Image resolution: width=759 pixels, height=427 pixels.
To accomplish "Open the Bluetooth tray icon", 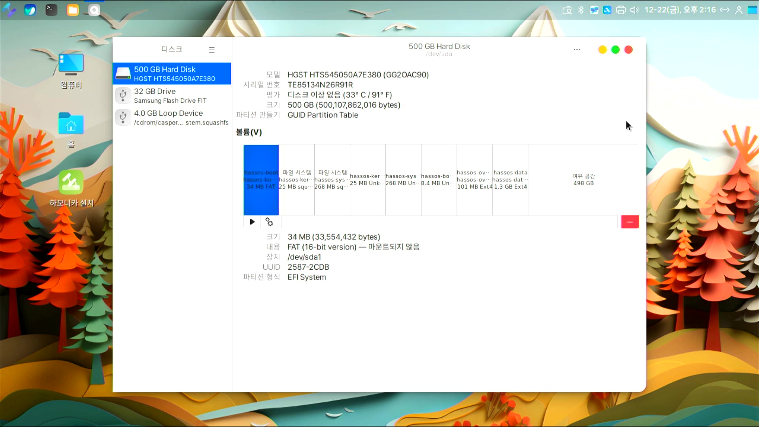I will point(581,10).
